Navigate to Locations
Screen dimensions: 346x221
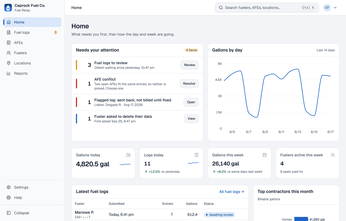[x=32, y=63]
